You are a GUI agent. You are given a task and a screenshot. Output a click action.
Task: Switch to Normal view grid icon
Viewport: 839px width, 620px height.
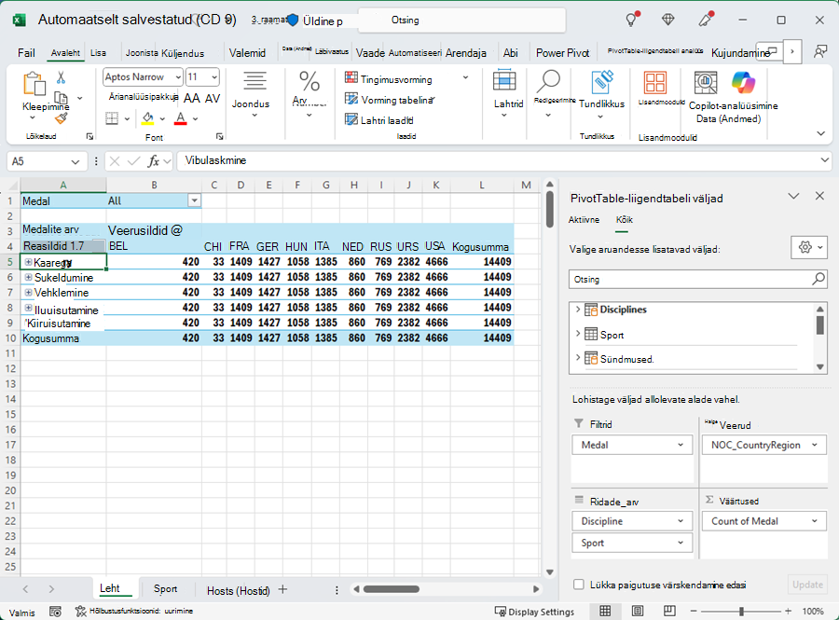605,611
